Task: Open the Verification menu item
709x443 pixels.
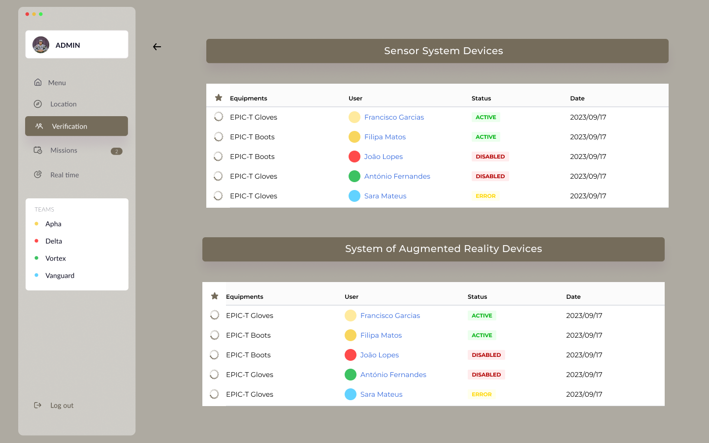Action: 76,126
